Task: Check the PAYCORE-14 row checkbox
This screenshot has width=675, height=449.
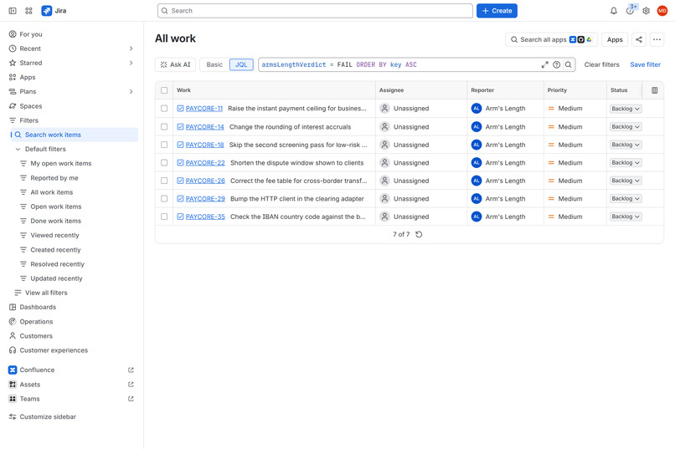Action: click(x=164, y=127)
